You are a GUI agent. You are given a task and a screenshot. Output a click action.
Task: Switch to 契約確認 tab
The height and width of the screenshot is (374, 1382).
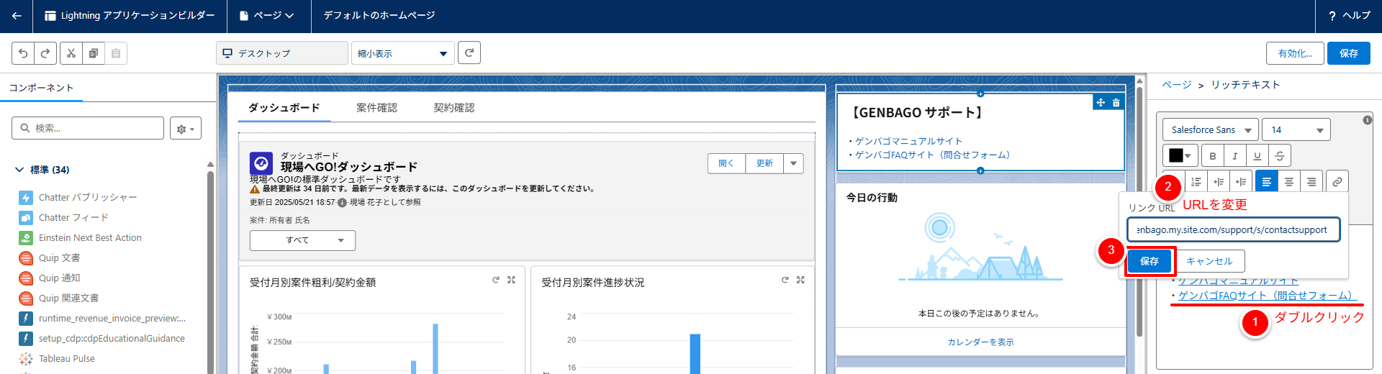point(453,108)
